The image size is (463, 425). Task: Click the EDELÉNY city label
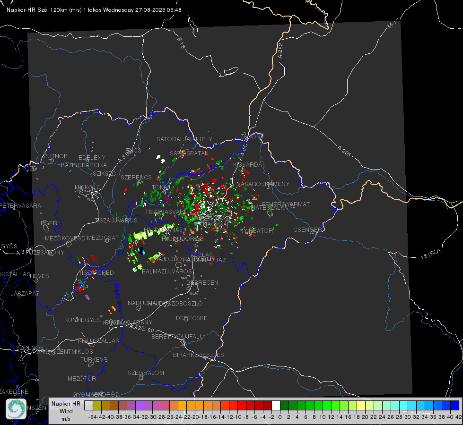92,158
